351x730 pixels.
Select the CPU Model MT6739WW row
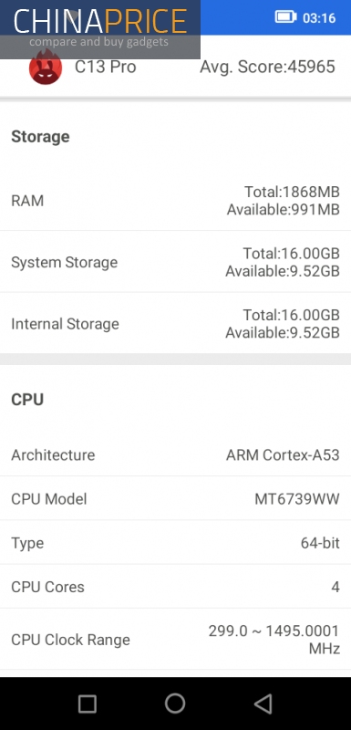[175, 498]
